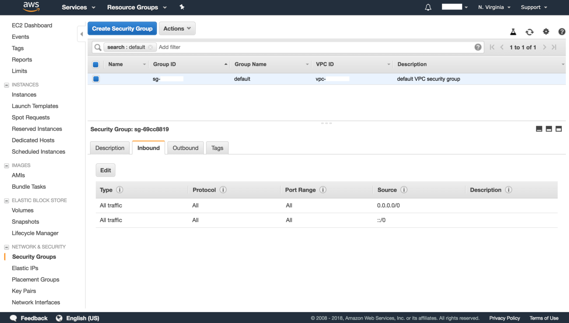
Task: Open the notifications bell
Action: pos(428,7)
